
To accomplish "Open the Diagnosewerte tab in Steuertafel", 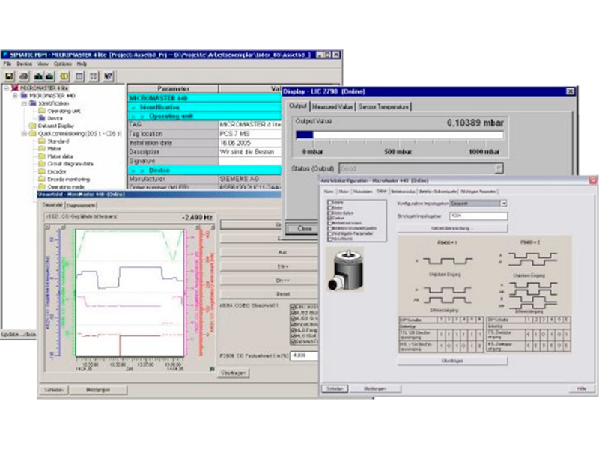I will click(81, 205).
